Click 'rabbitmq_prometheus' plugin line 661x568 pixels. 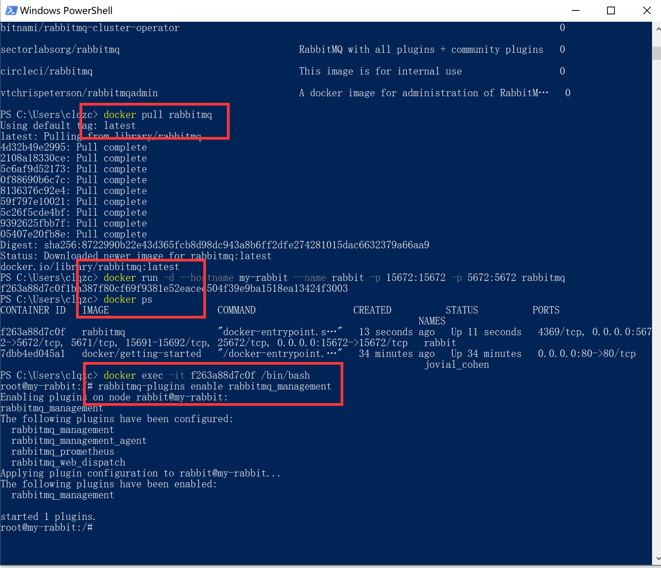click(63, 452)
